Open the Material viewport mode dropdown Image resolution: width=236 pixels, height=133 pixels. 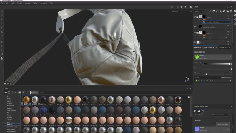click(x=182, y=12)
